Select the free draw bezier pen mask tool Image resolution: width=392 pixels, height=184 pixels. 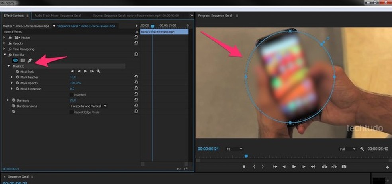30,60
